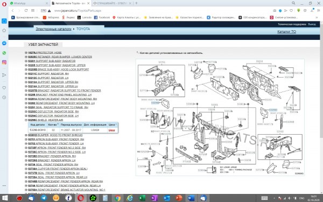Close the WhatsApp tab
The image size is (323, 202).
[47, 3]
